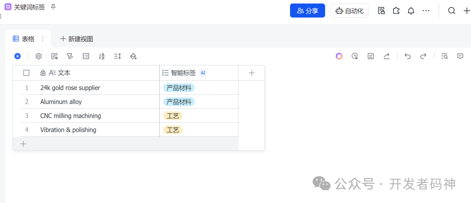Open the three-dot menu on the 表格 tab
This screenshot has width=471, height=203.
(43, 39)
